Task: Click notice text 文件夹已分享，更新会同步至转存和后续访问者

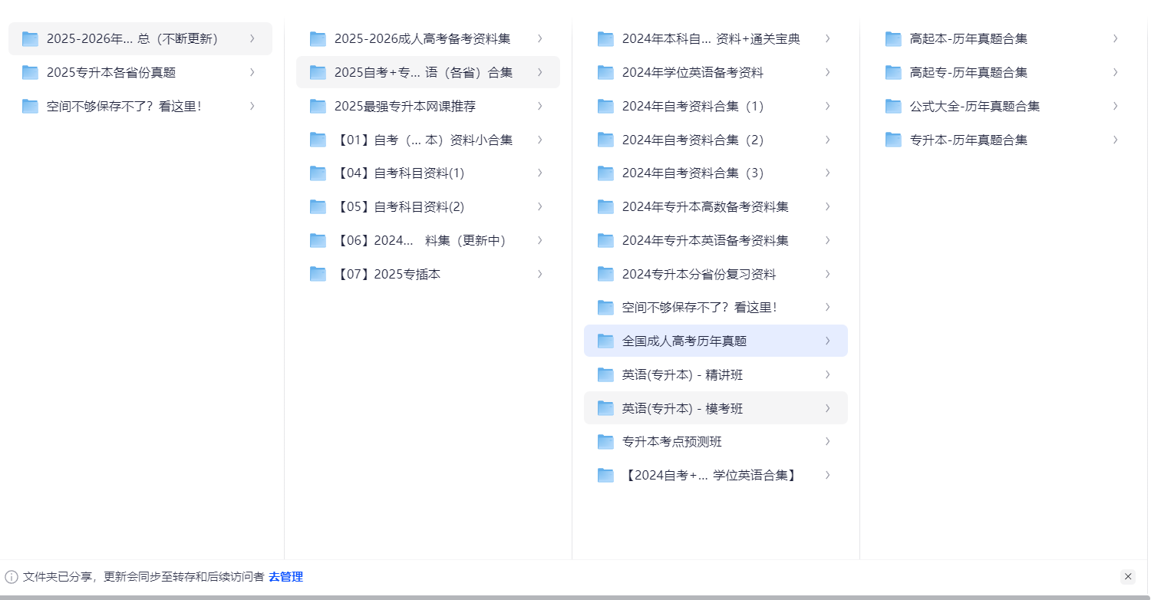Action: [x=143, y=577]
